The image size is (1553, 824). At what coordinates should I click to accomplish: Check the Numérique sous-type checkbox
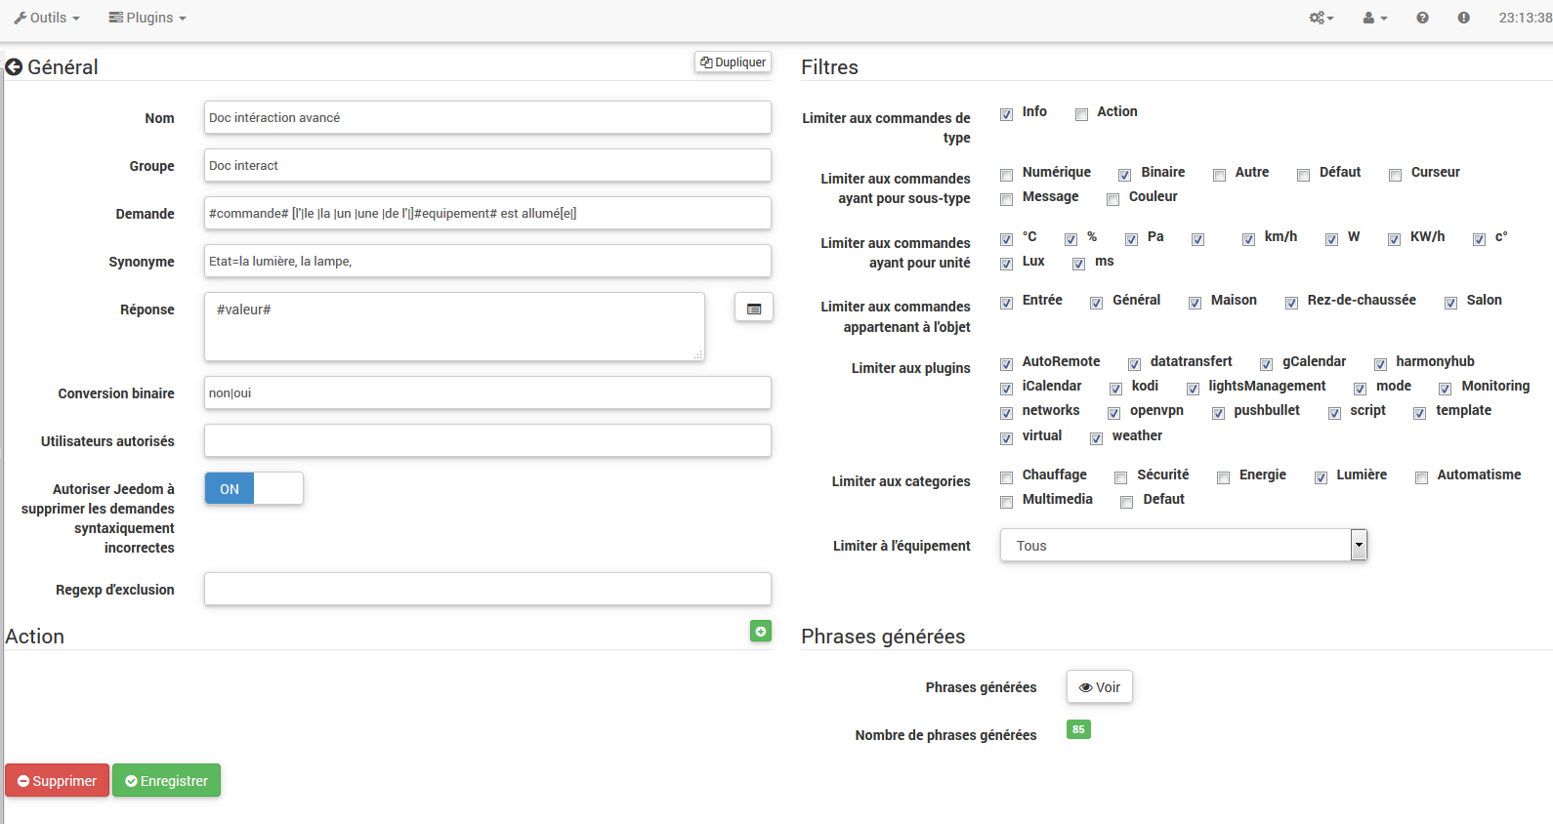point(1006,175)
